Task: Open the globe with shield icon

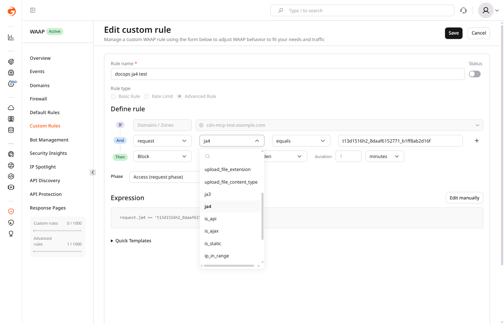Action: 11,154
